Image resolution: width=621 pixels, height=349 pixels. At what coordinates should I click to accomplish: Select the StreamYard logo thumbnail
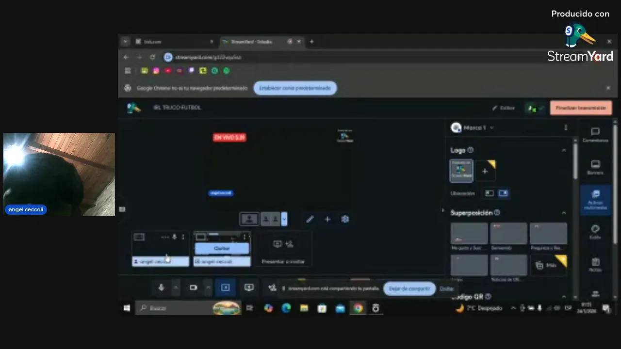[x=461, y=171]
